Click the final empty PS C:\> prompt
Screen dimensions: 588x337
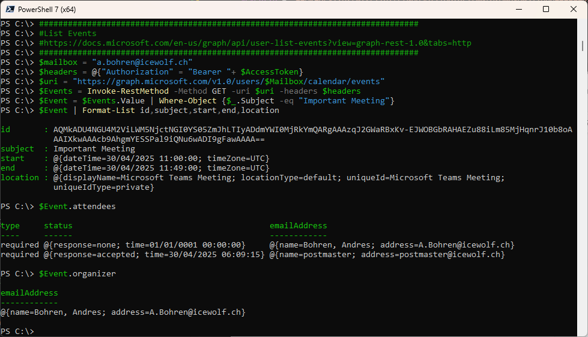pyautogui.click(x=17, y=332)
